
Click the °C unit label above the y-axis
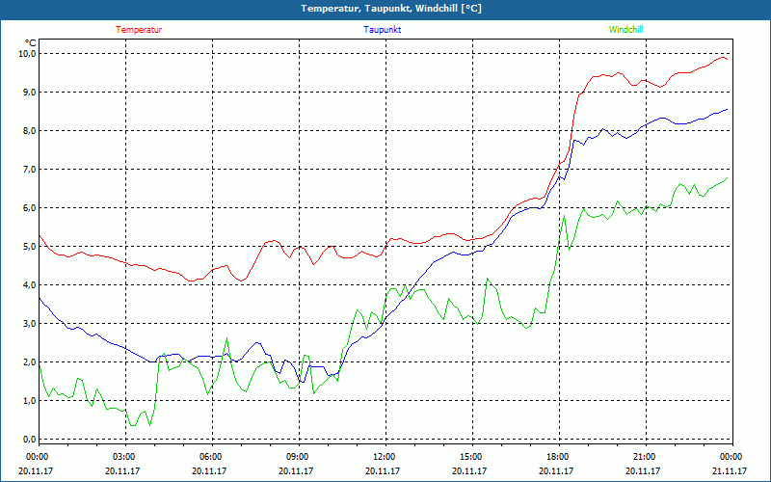(30, 42)
